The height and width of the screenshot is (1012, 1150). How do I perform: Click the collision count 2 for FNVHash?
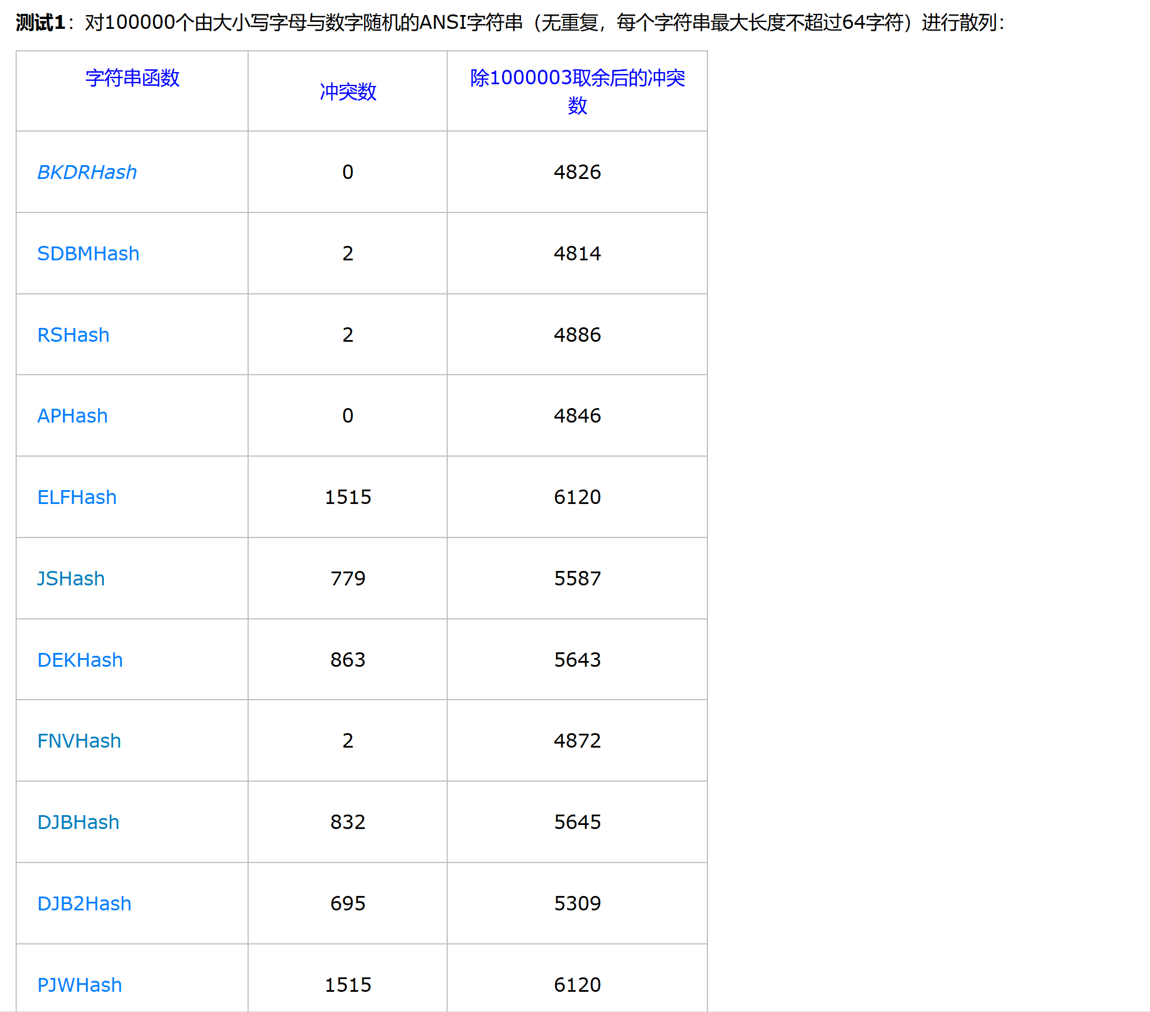[x=348, y=741]
